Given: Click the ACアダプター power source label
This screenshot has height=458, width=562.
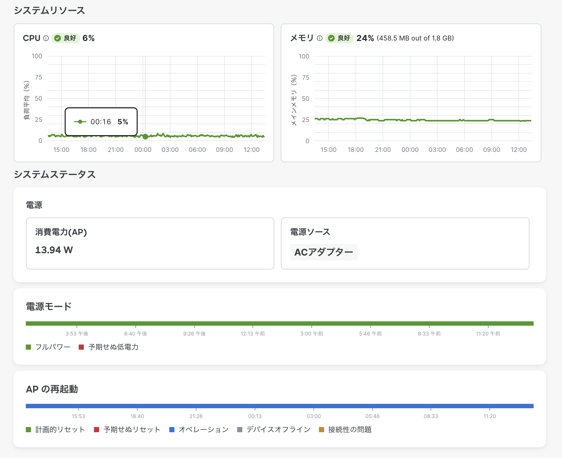Looking at the screenshot, I should click(x=324, y=252).
